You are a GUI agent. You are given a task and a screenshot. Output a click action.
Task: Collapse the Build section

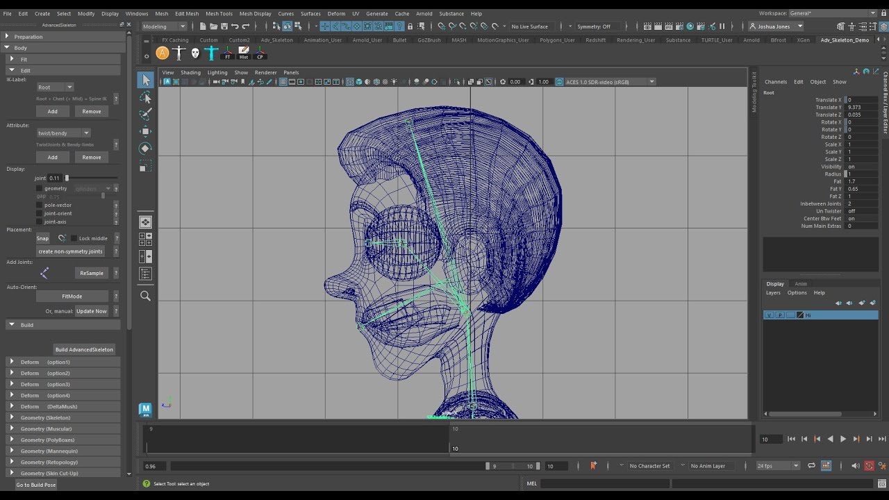[x=63, y=325]
